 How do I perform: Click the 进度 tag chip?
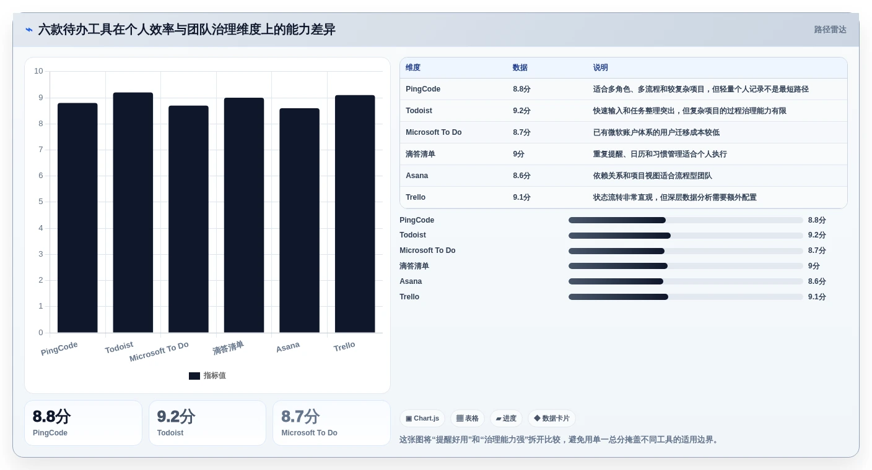(506, 419)
